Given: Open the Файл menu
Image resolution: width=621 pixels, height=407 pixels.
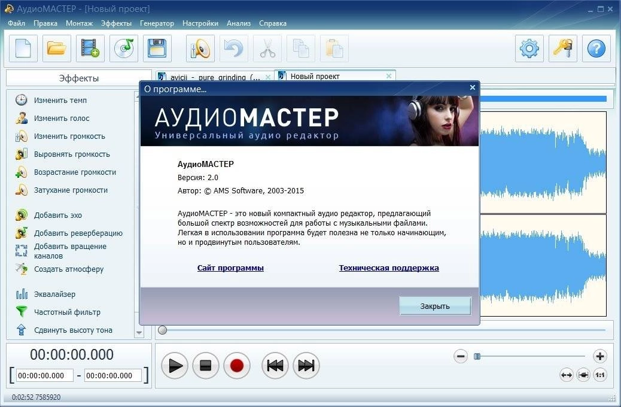Looking at the screenshot, I should tap(16, 23).
